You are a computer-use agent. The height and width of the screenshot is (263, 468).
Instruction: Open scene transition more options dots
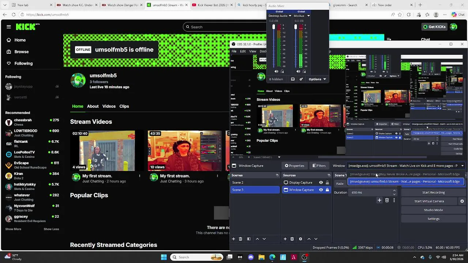[394, 200]
